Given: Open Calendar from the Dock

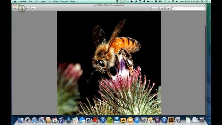Looking at the screenshot, I should [x=55, y=120].
